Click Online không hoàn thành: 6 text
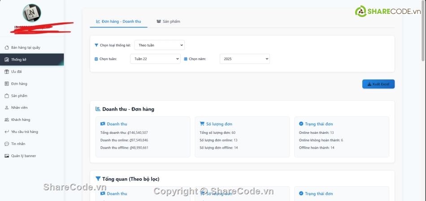426x201 pixels. click(321, 140)
